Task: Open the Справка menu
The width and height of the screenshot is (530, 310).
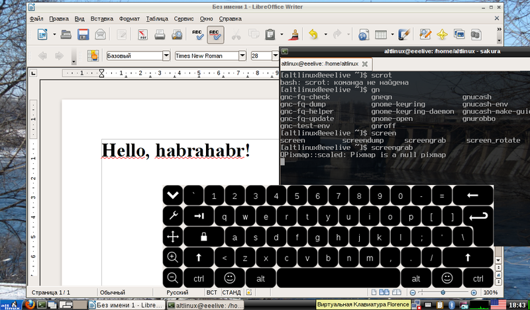Action: (230, 19)
